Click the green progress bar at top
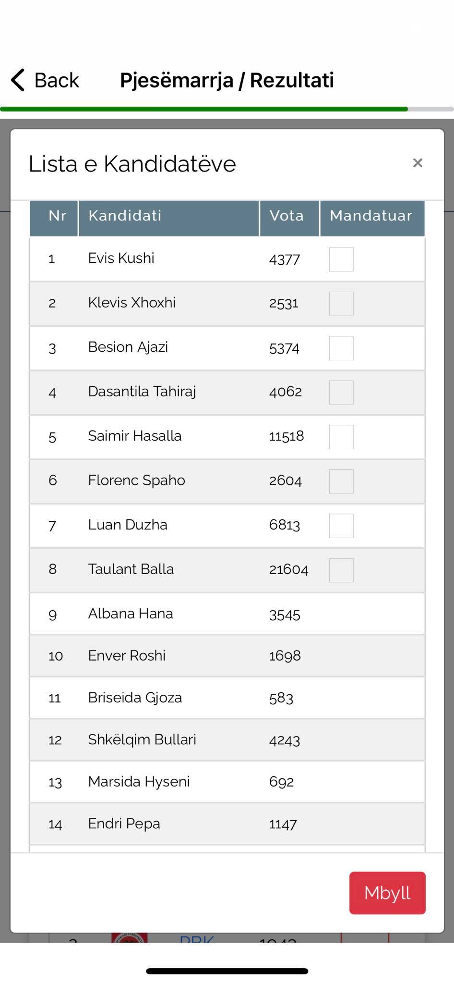 [x=204, y=109]
